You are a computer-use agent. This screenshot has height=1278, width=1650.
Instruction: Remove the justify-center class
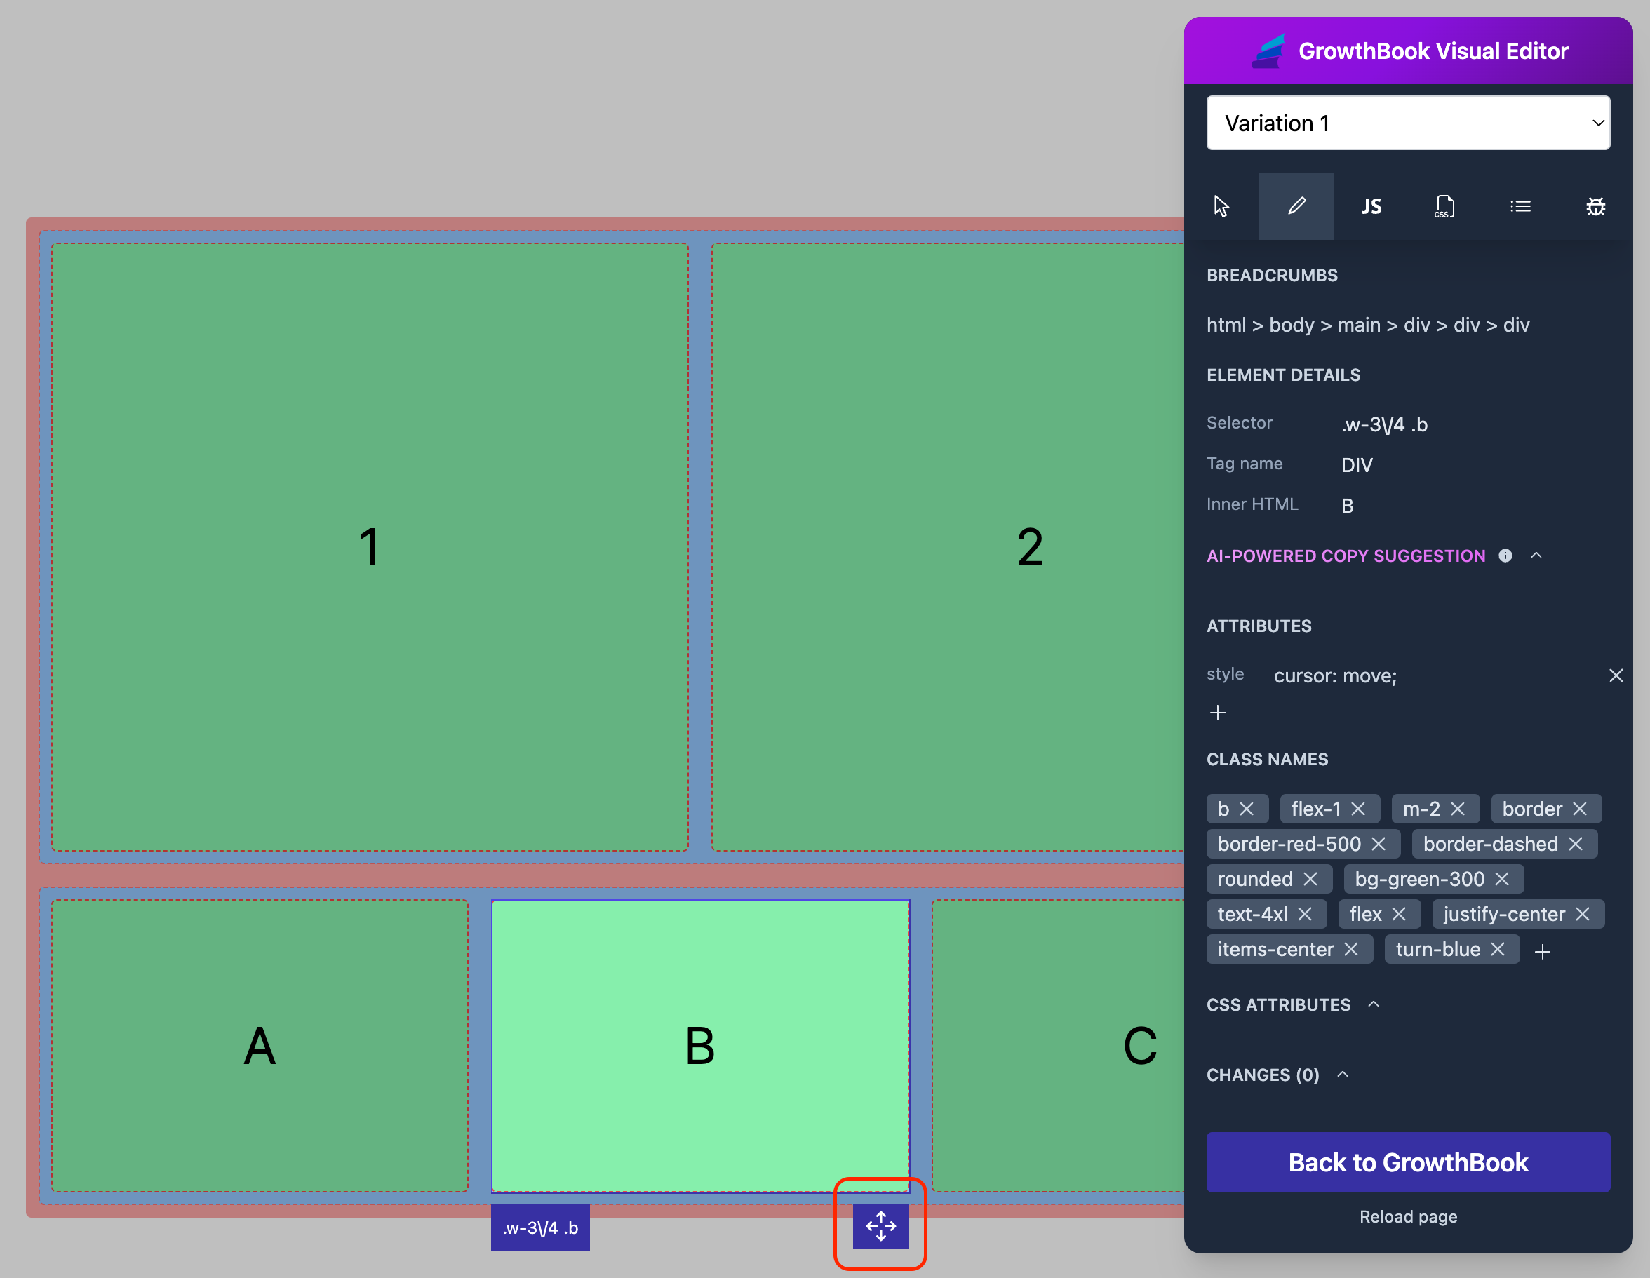point(1583,914)
